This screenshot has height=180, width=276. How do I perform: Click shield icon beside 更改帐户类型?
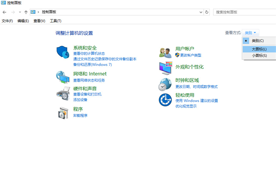point(177,55)
